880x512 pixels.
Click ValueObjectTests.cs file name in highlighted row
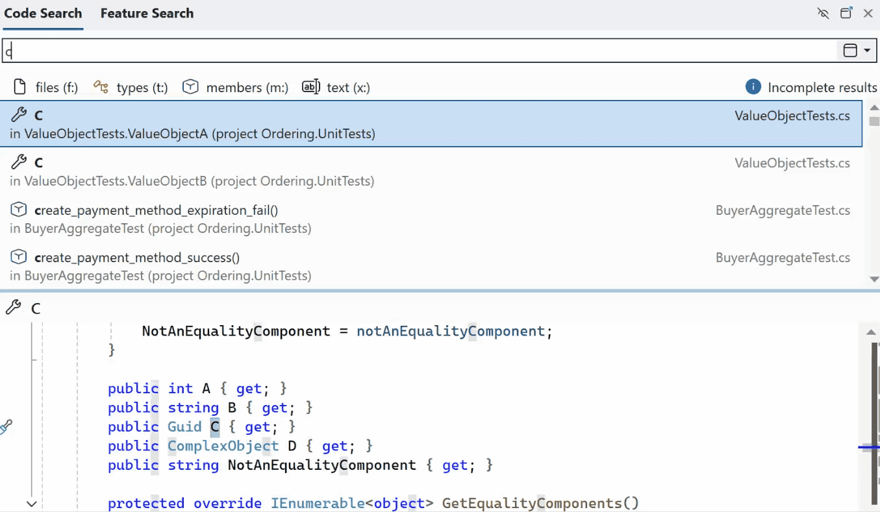pyautogui.click(x=792, y=116)
